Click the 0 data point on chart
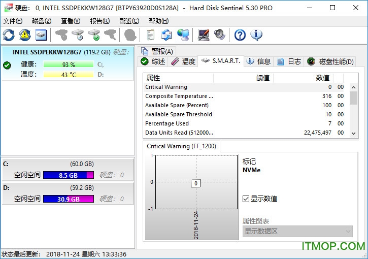 point(196,183)
